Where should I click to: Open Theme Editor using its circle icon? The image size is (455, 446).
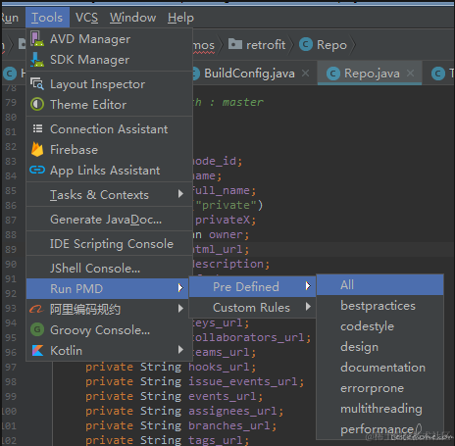[x=37, y=105]
